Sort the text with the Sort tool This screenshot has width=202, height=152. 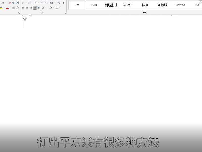(x=58, y=3)
